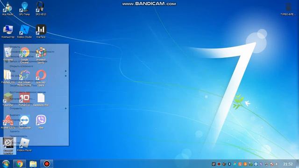Image resolution: width=299 pixels, height=168 pixels.
Task: Switch to Bandicam recorder taskbar button
Action: point(47,164)
